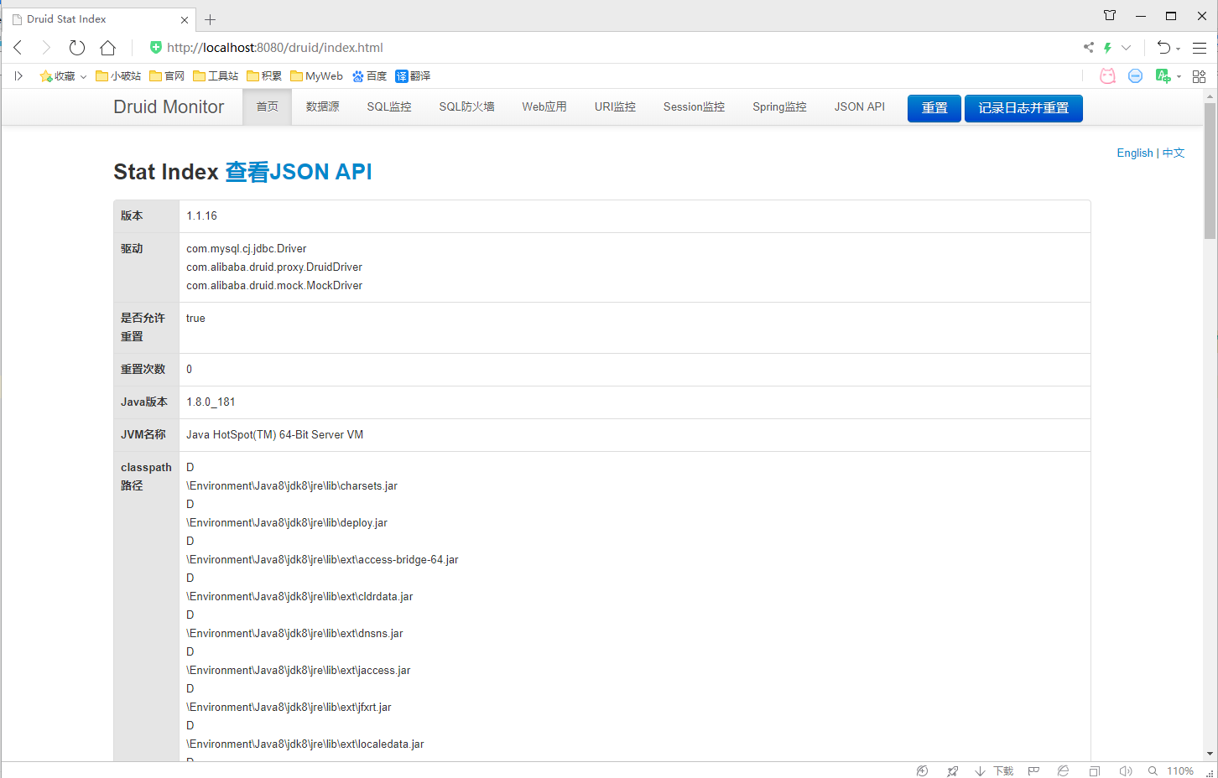Viewport: 1218px width, 778px height.
Task: Click the green translate extension icon
Action: coord(1163,76)
